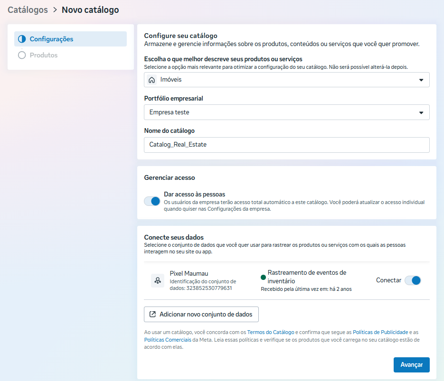Click the Configure seu catálogo heading
Image resolution: width=444 pixels, height=381 pixels.
click(x=180, y=36)
